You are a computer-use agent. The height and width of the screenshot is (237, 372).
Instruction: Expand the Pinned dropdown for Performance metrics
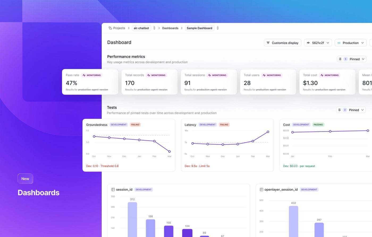pos(352,59)
